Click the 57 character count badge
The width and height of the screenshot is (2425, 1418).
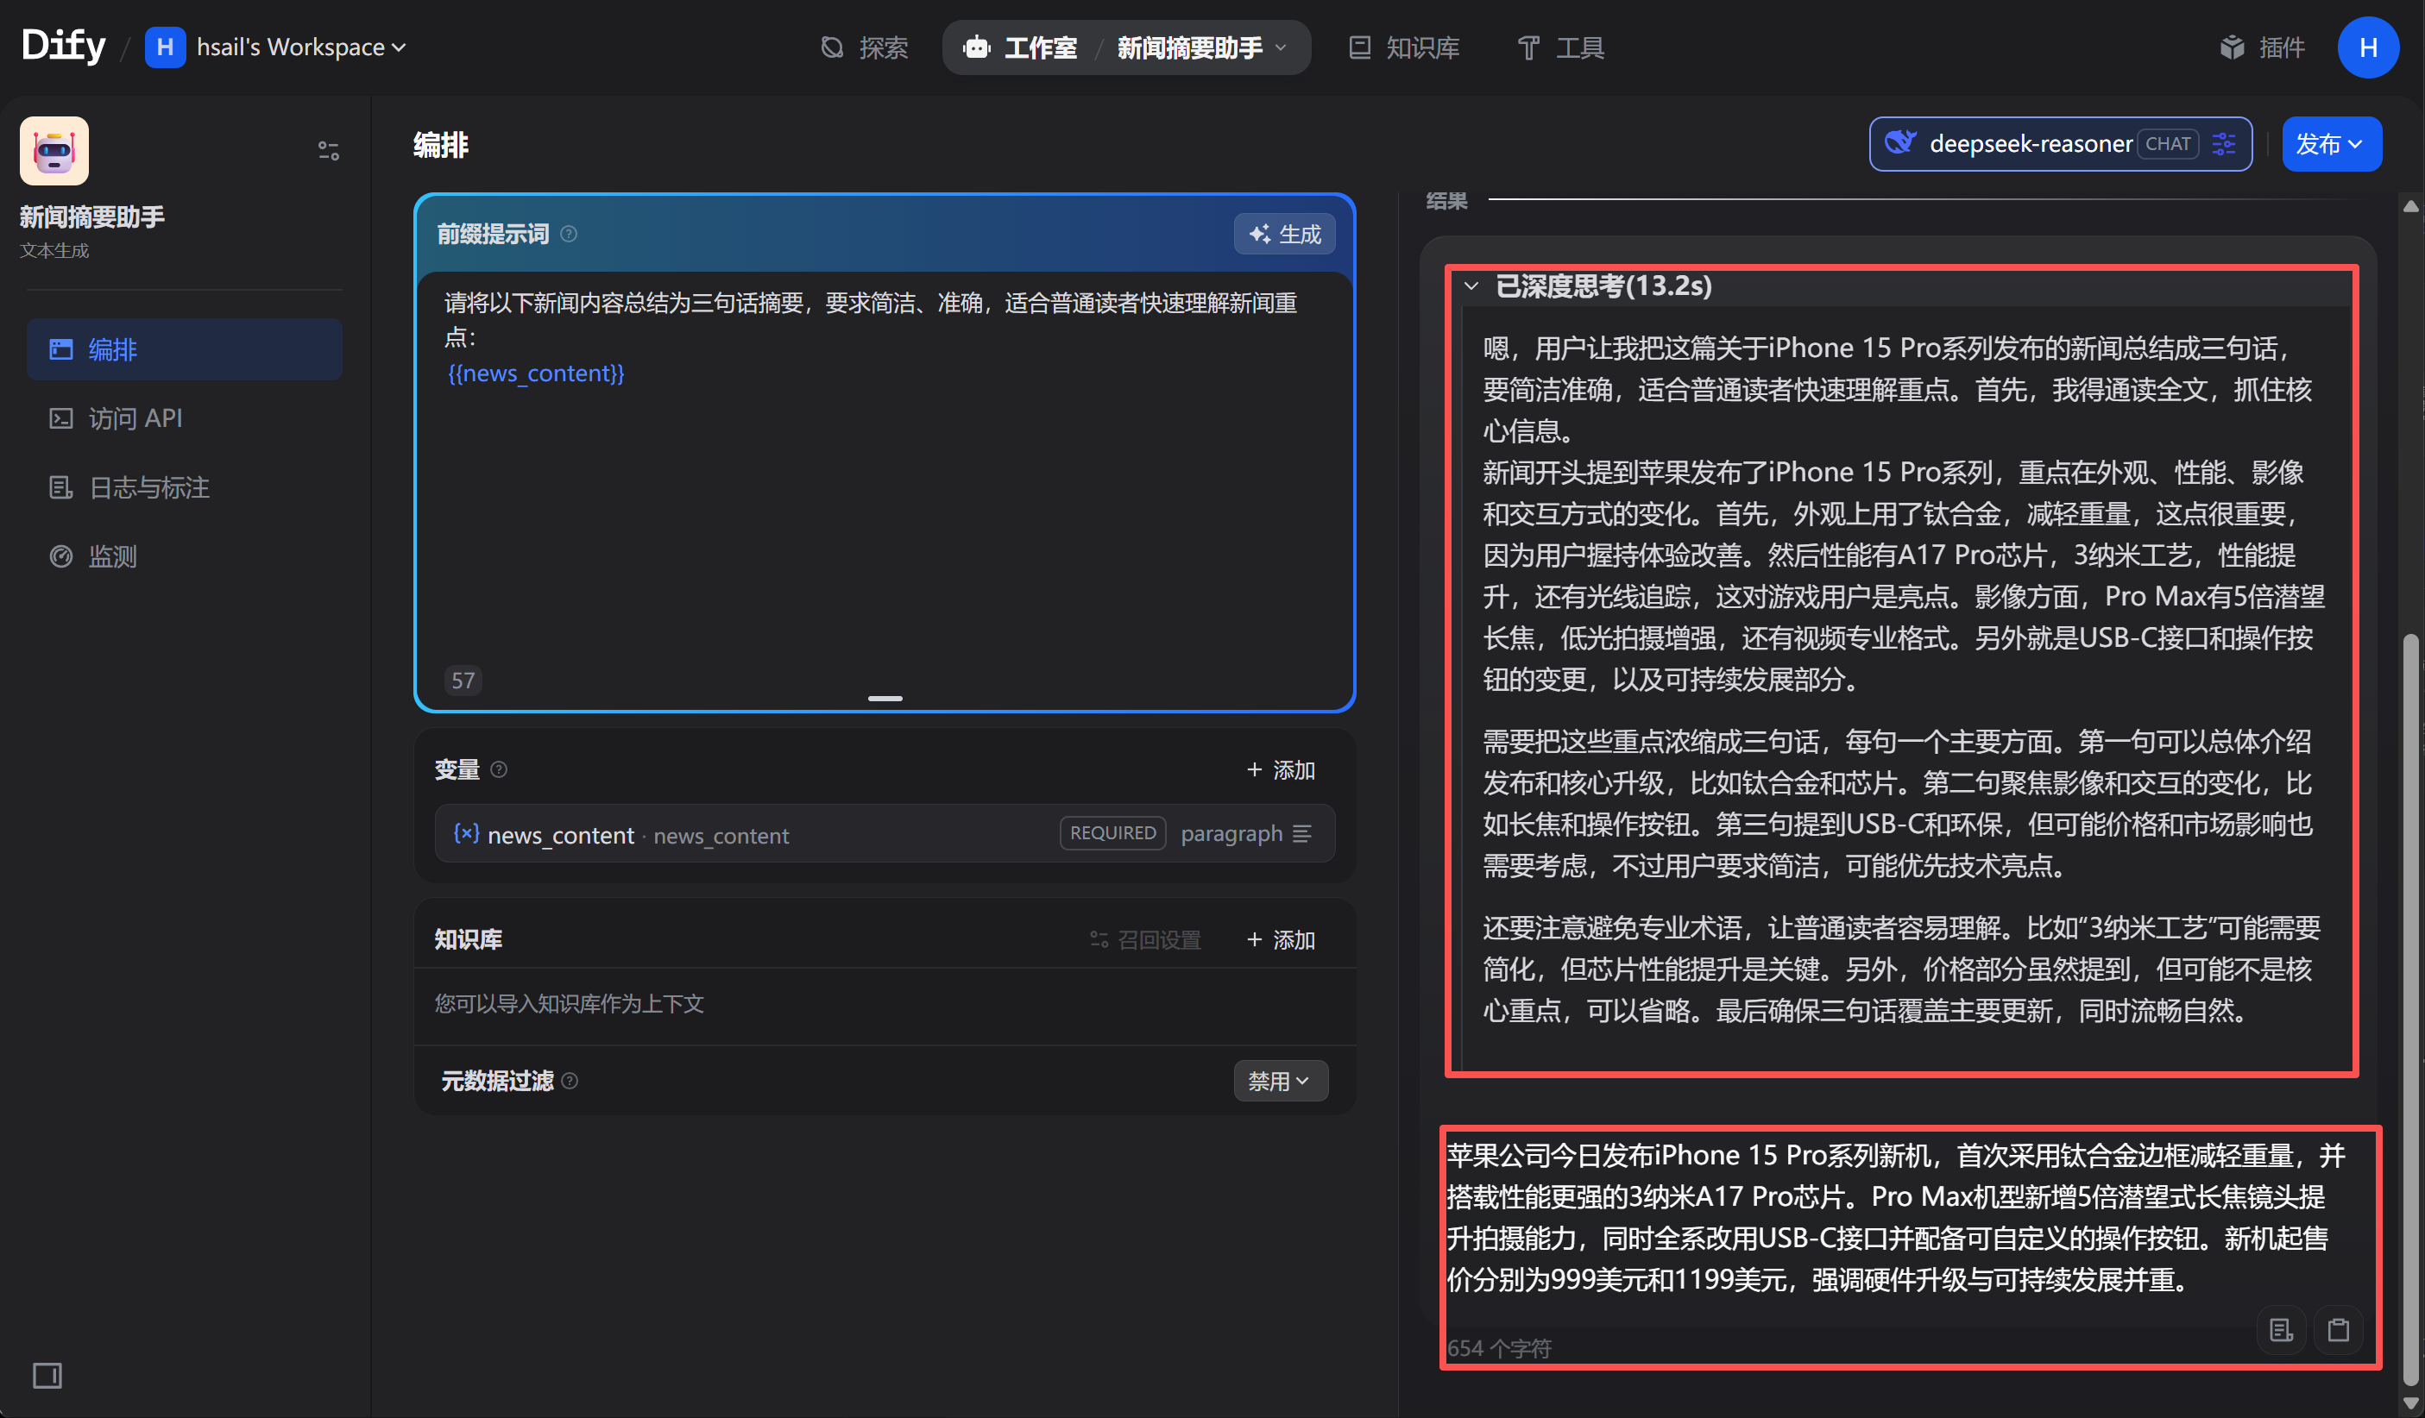[463, 681]
